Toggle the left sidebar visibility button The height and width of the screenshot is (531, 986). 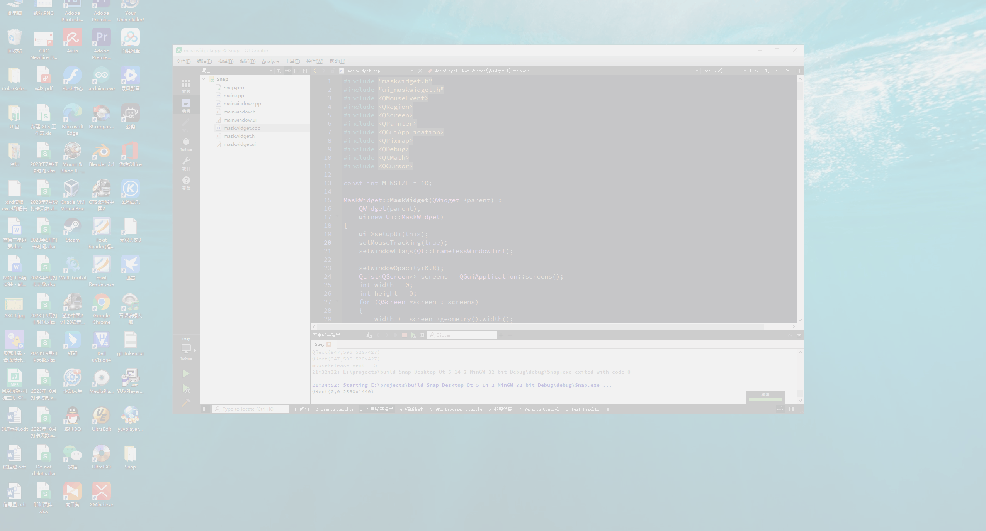[205, 409]
